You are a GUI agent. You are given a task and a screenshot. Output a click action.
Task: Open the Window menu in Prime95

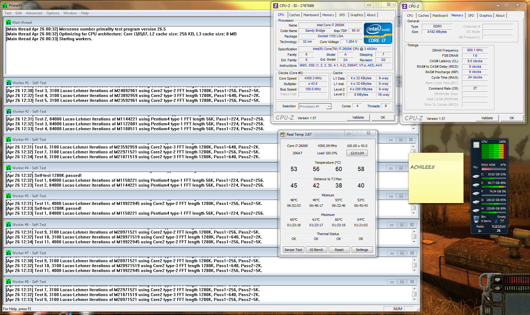point(70,13)
